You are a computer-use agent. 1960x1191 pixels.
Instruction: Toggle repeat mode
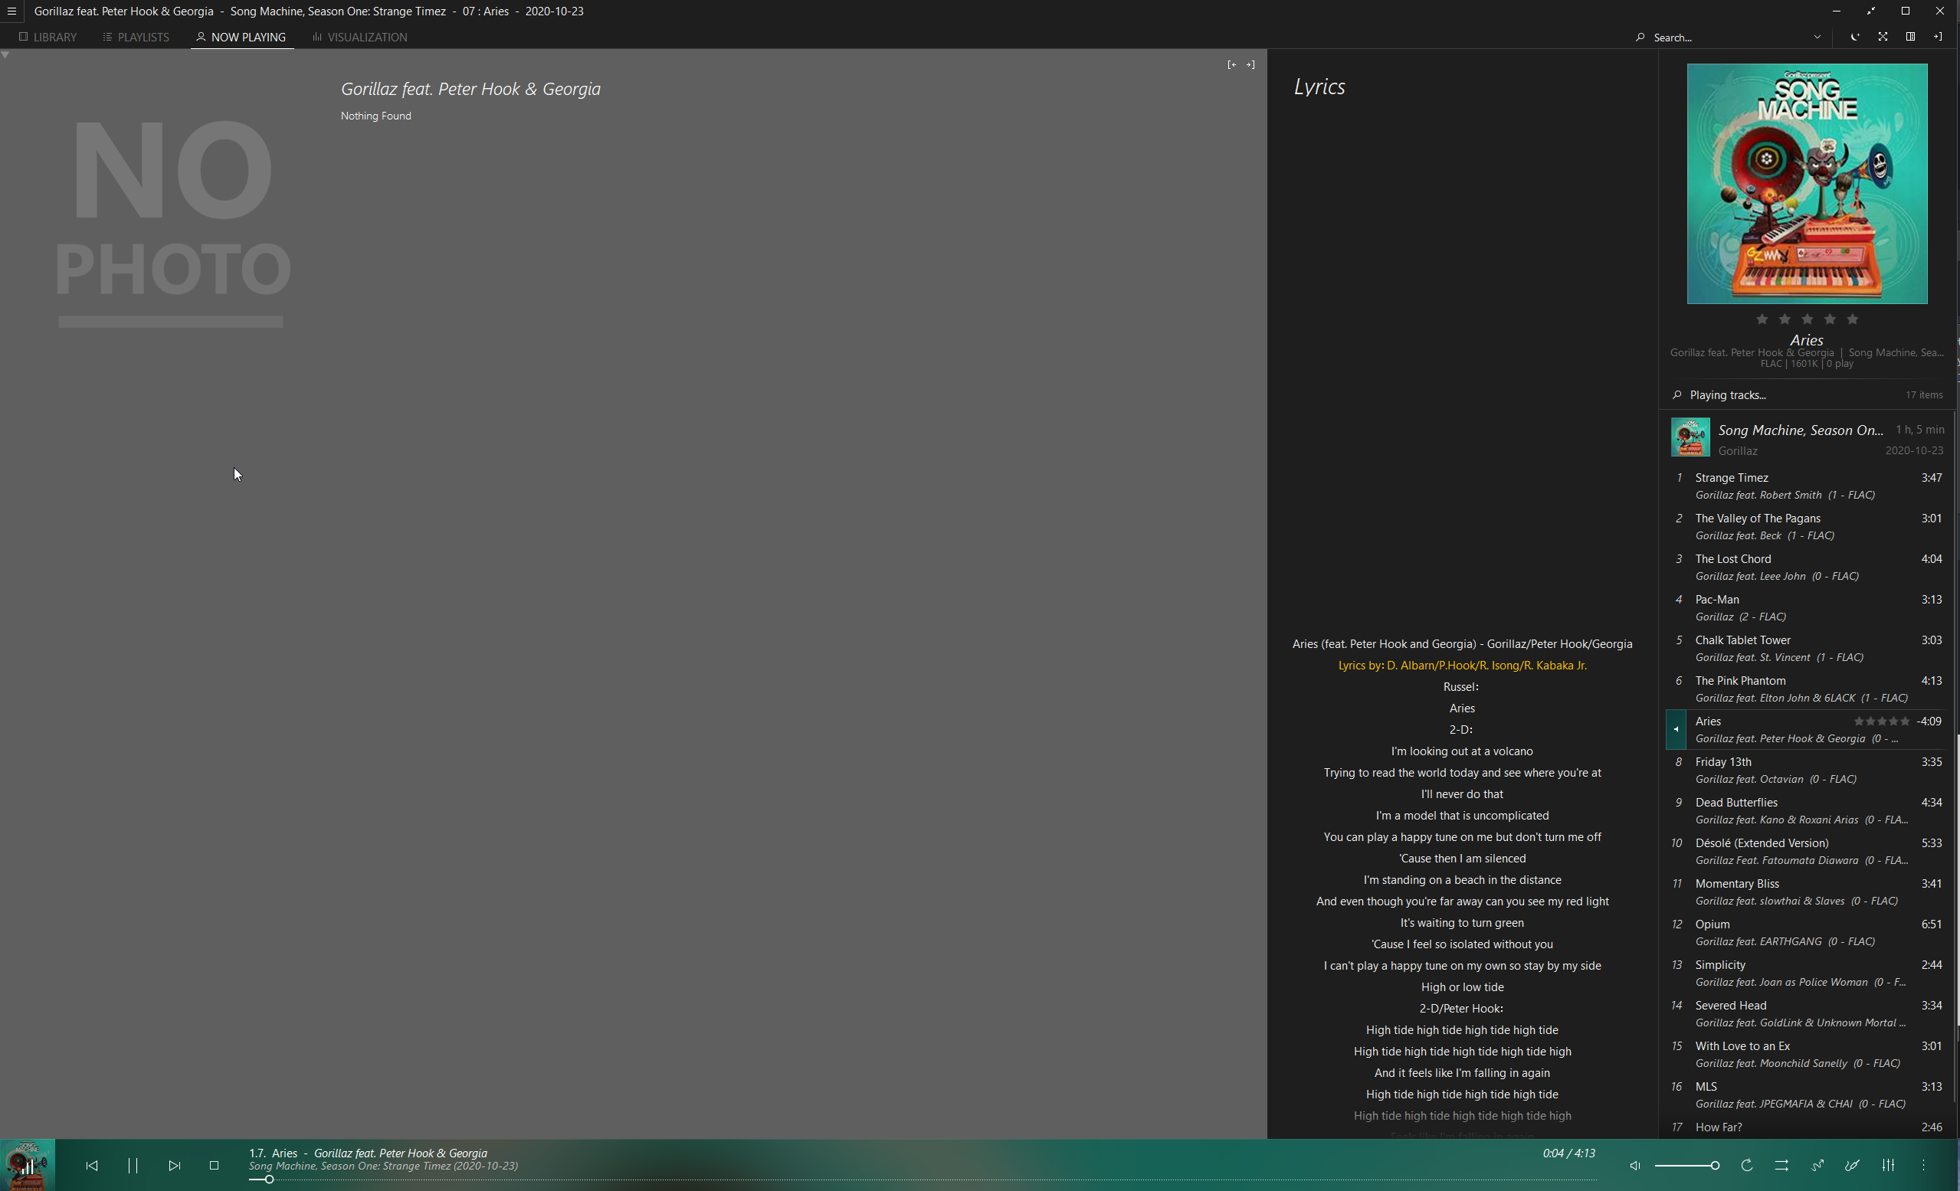(1747, 1166)
